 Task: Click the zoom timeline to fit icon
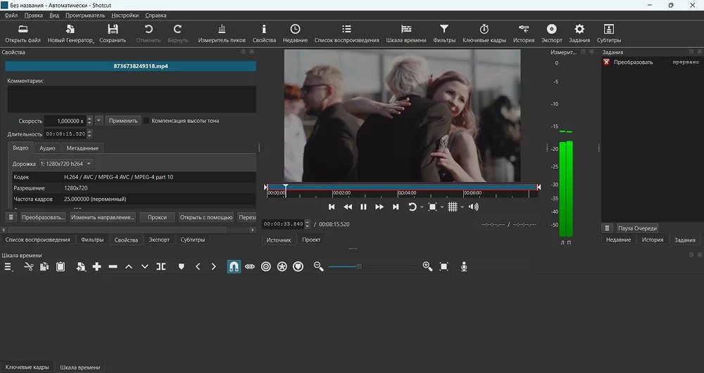[x=444, y=267]
